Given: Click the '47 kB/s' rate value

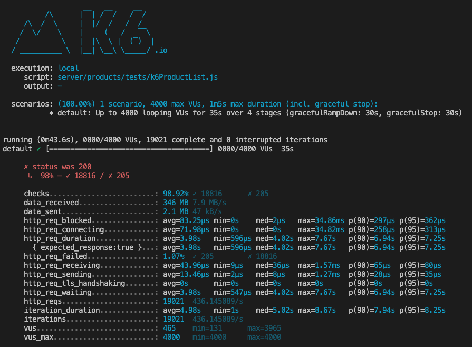Looking at the screenshot, I should click(207, 211).
